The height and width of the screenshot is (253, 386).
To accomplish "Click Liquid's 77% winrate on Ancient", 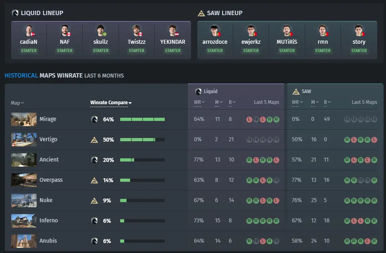I will pos(199,160).
